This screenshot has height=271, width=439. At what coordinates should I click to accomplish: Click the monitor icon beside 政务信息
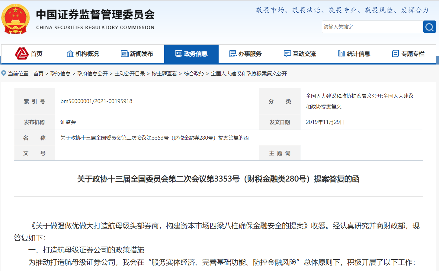[x=179, y=54]
